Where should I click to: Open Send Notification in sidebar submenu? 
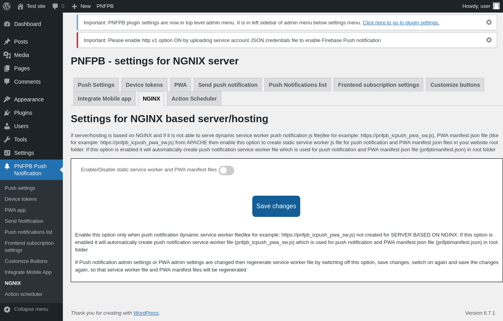click(x=24, y=221)
